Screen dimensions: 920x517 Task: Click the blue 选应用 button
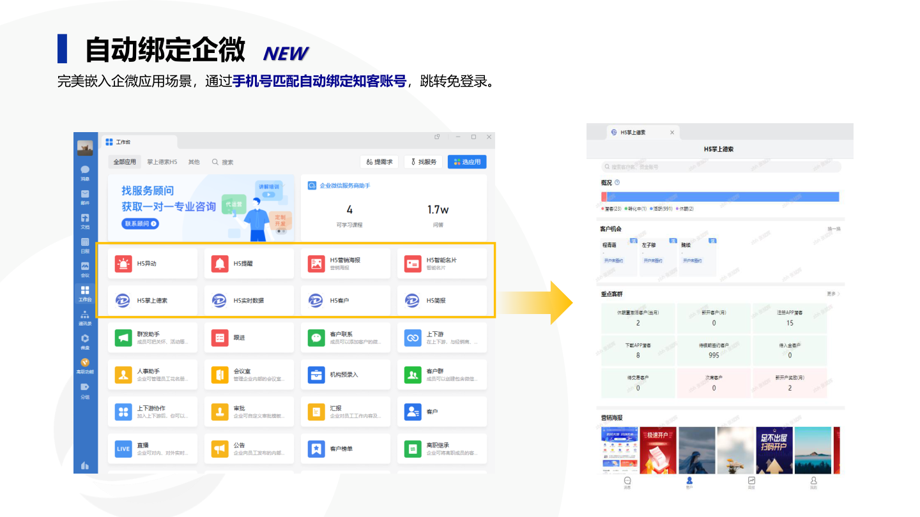tap(467, 162)
